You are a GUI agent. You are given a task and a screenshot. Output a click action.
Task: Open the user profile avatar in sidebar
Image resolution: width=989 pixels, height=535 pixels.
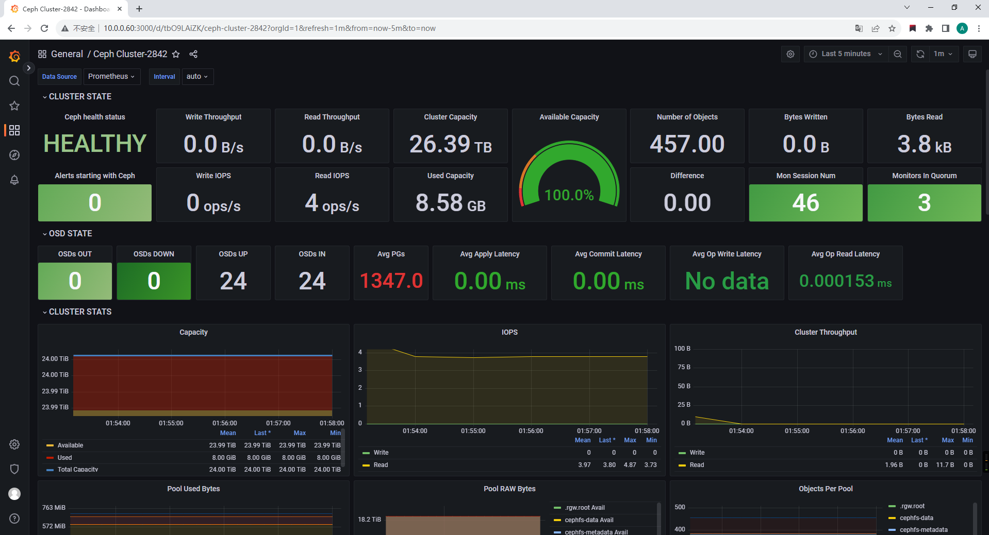click(x=14, y=494)
